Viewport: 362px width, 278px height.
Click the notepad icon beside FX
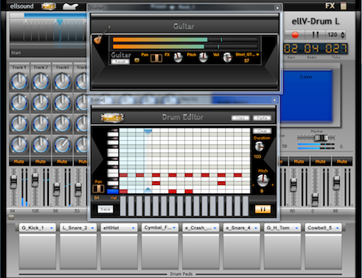coord(344,5)
